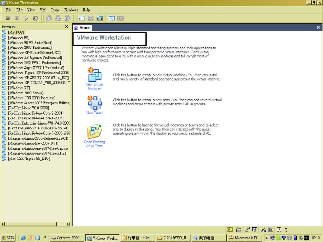Screen dimensions: 323x242
Task: Select [Windows-SBS-2003-Premium] favorite
Action: coord(32,98)
